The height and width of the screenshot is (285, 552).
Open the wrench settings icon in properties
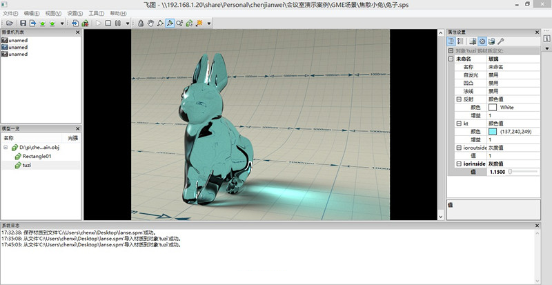[x=501, y=41]
